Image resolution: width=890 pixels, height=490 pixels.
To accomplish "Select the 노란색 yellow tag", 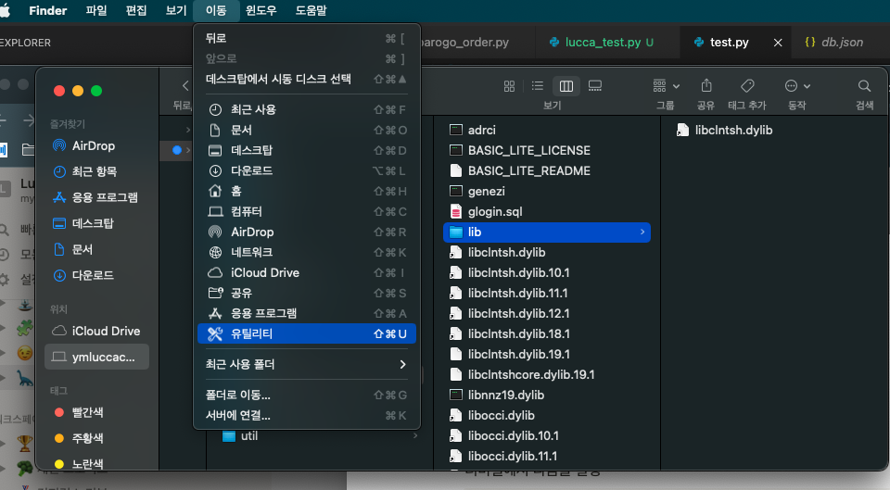I will click(96, 464).
